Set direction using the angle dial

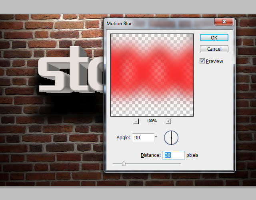(x=171, y=138)
